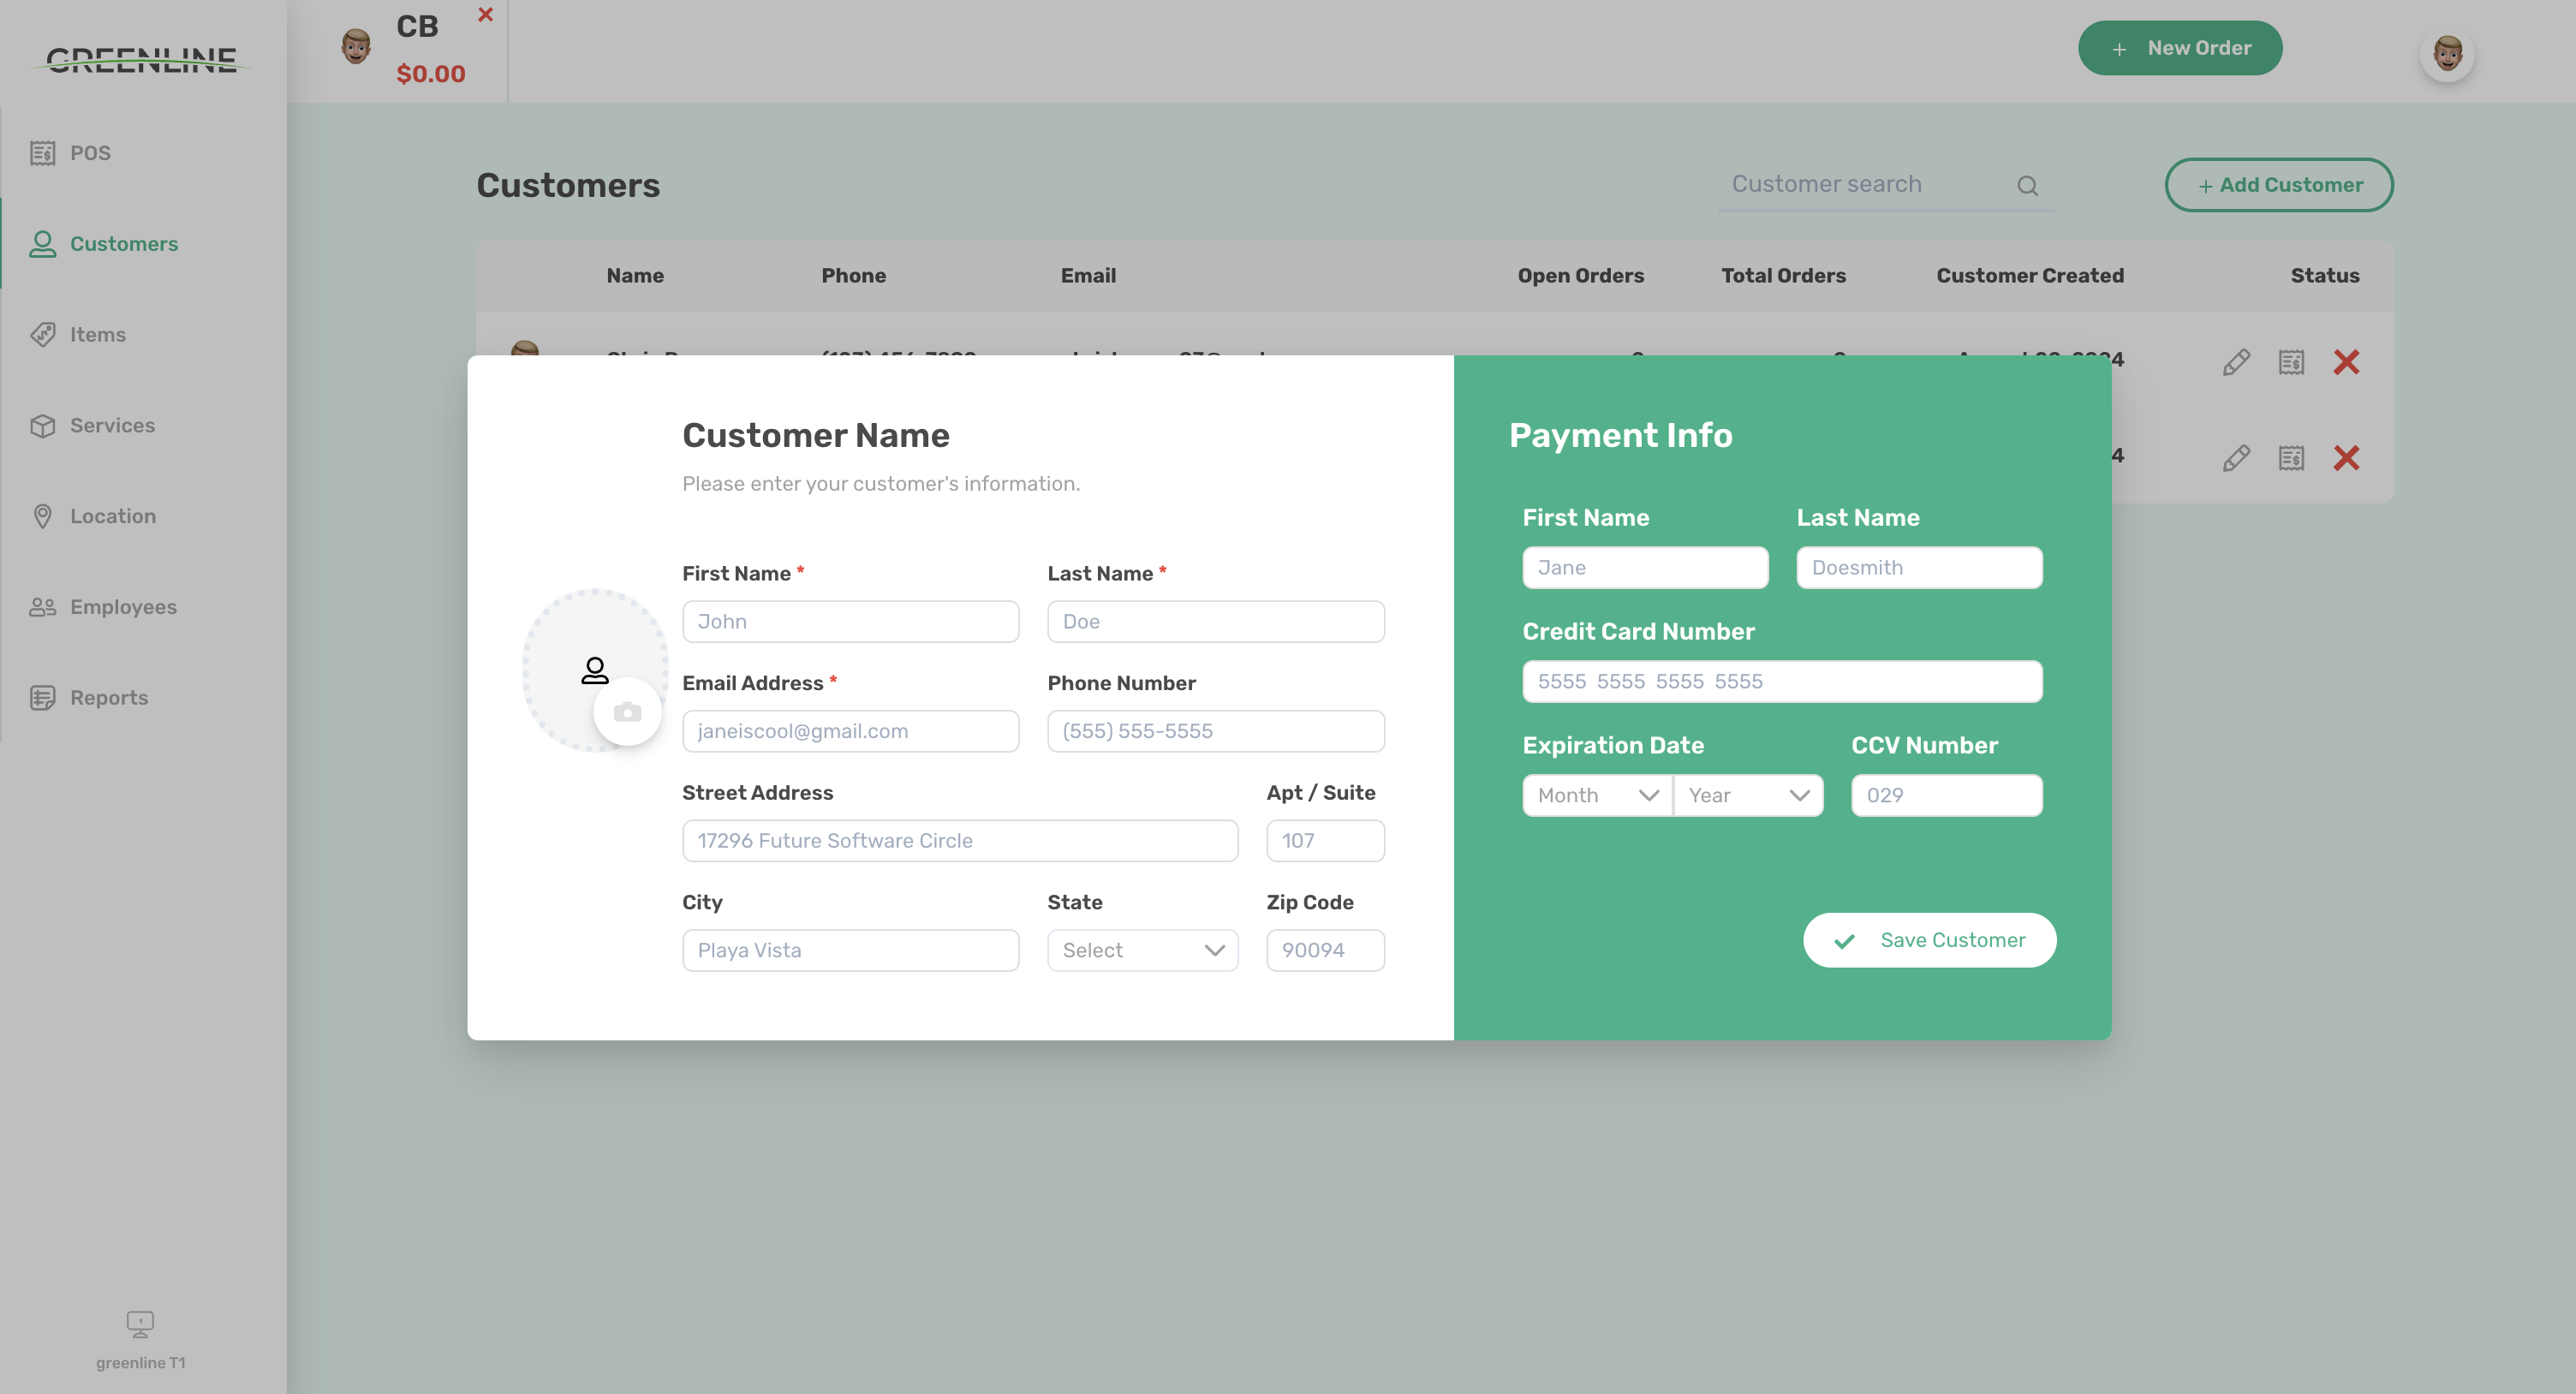Screen dimensions: 2576x1394
Task: Click the magnifier icon in customer search
Action: pyautogui.click(x=2028, y=184)
